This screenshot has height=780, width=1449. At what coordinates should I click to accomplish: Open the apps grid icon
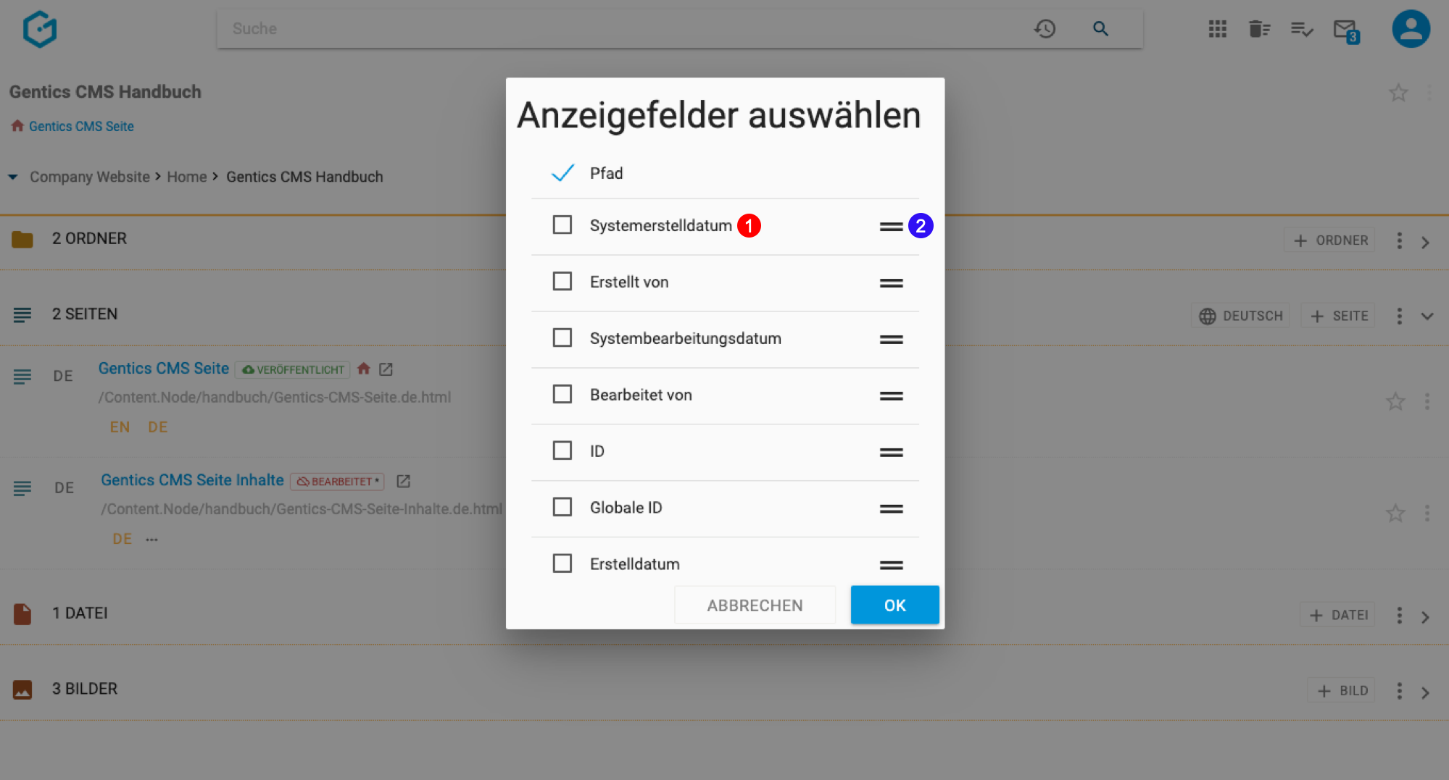[x=1218, y=29]
